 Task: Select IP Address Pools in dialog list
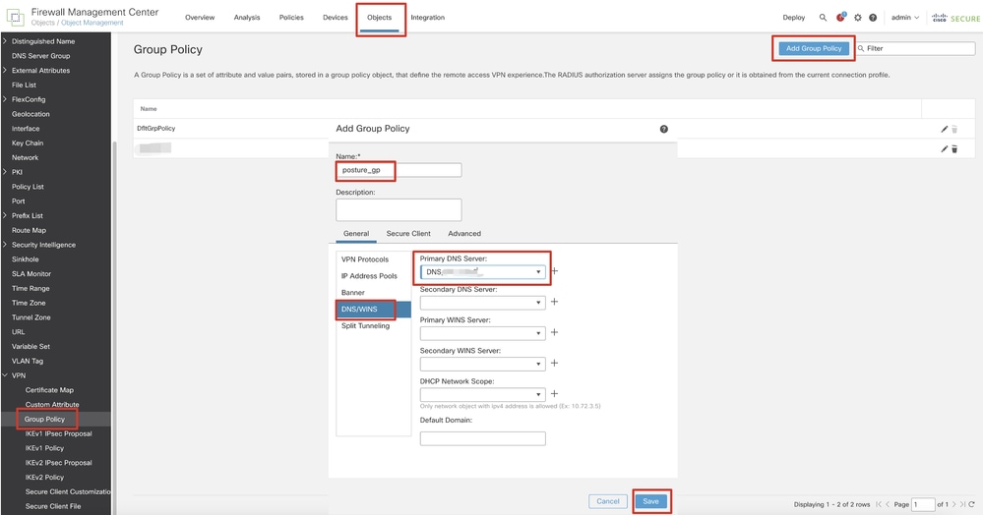(369, 276)
